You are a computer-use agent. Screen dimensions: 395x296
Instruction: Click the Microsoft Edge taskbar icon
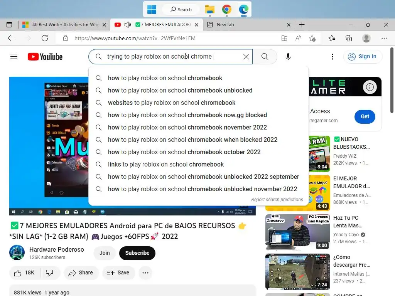point(244,9)
